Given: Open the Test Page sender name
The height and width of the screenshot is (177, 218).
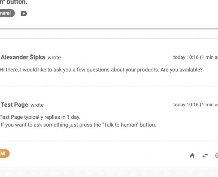Looking at the screenshot, I should point(14,105).
